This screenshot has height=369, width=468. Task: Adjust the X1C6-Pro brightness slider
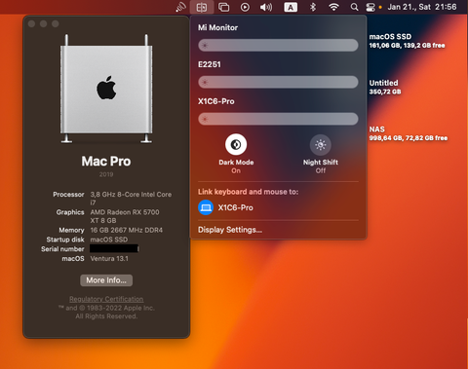coord(278,119)
